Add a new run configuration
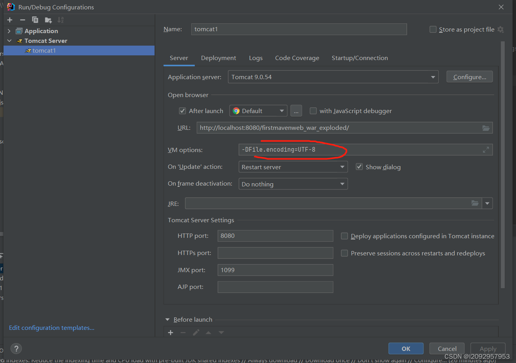 click(x=10, y=20)
